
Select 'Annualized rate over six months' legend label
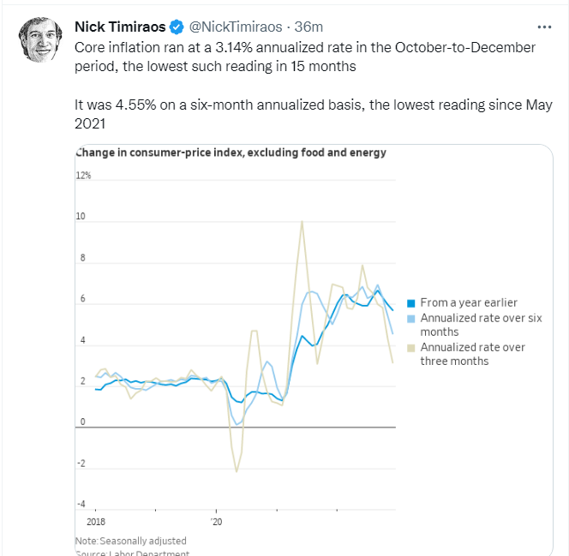(x=474, y=324)
